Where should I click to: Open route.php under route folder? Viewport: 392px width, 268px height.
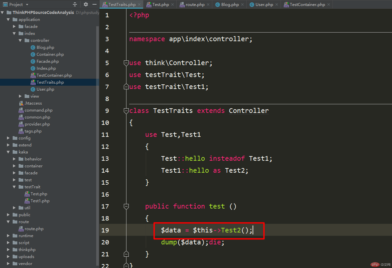pyautogui.click(x=34, y=229)
